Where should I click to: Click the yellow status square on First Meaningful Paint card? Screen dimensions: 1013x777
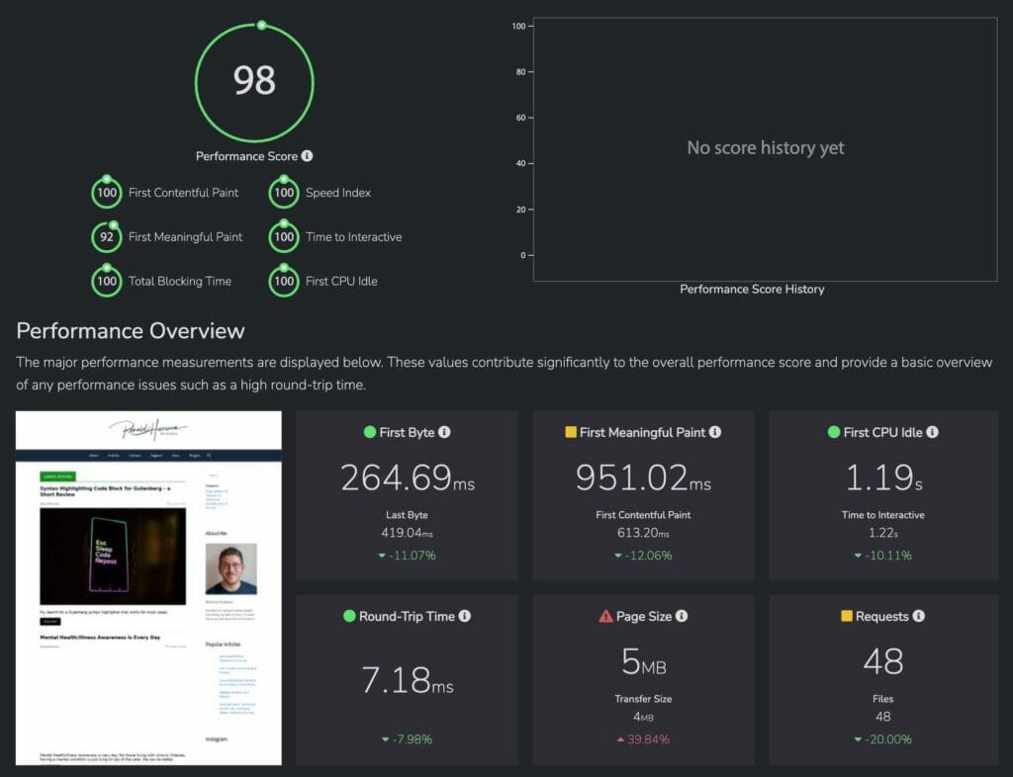(x=571, y=432)
